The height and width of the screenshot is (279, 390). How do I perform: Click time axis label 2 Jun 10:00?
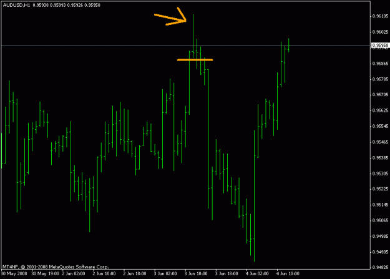104,274
